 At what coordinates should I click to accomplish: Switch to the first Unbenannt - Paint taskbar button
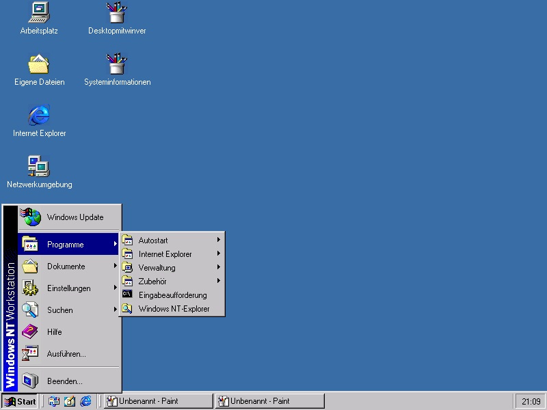click(159, 401)
